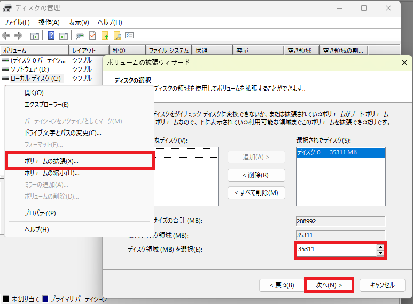Click シンプル in ローカル ディスク (C:) row
The width and height of the screenshot is (413, 304).
coord(82,78)
